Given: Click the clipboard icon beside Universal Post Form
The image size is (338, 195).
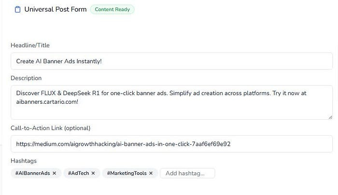Looking at the screenshot, I should tap(17, 9).
